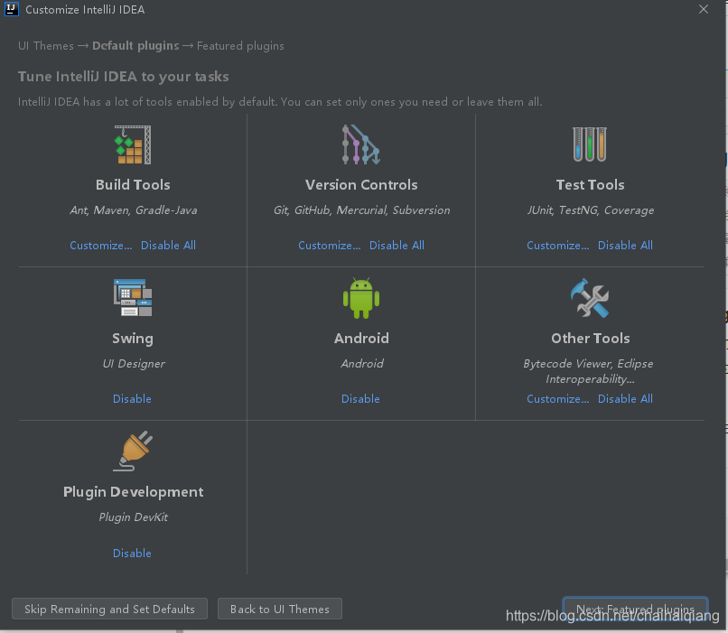Screen dimensions: 728x633
Task: Open Customize for Other Tools
Action: 557,399
